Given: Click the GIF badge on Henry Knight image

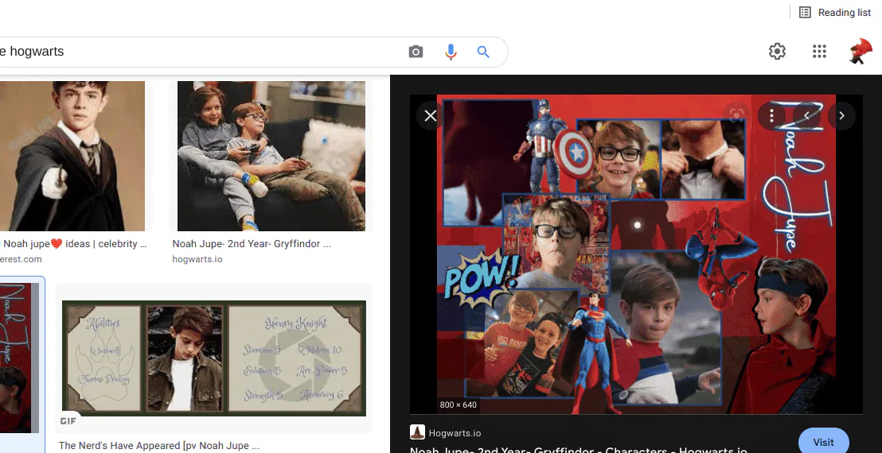Looking at the screenshot, I should click(68, 421).
